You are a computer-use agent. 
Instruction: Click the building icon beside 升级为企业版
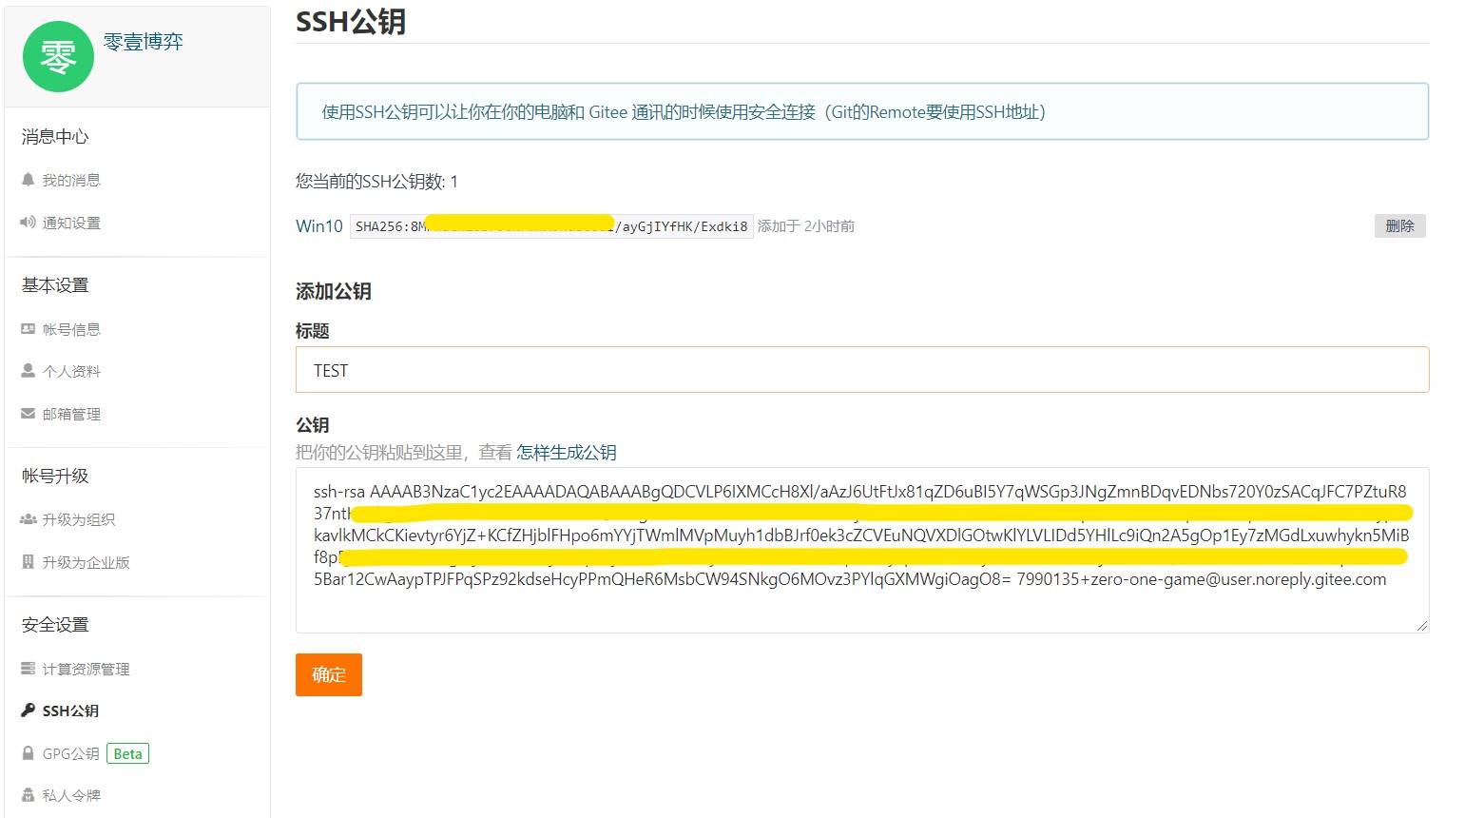coord(28,562)
